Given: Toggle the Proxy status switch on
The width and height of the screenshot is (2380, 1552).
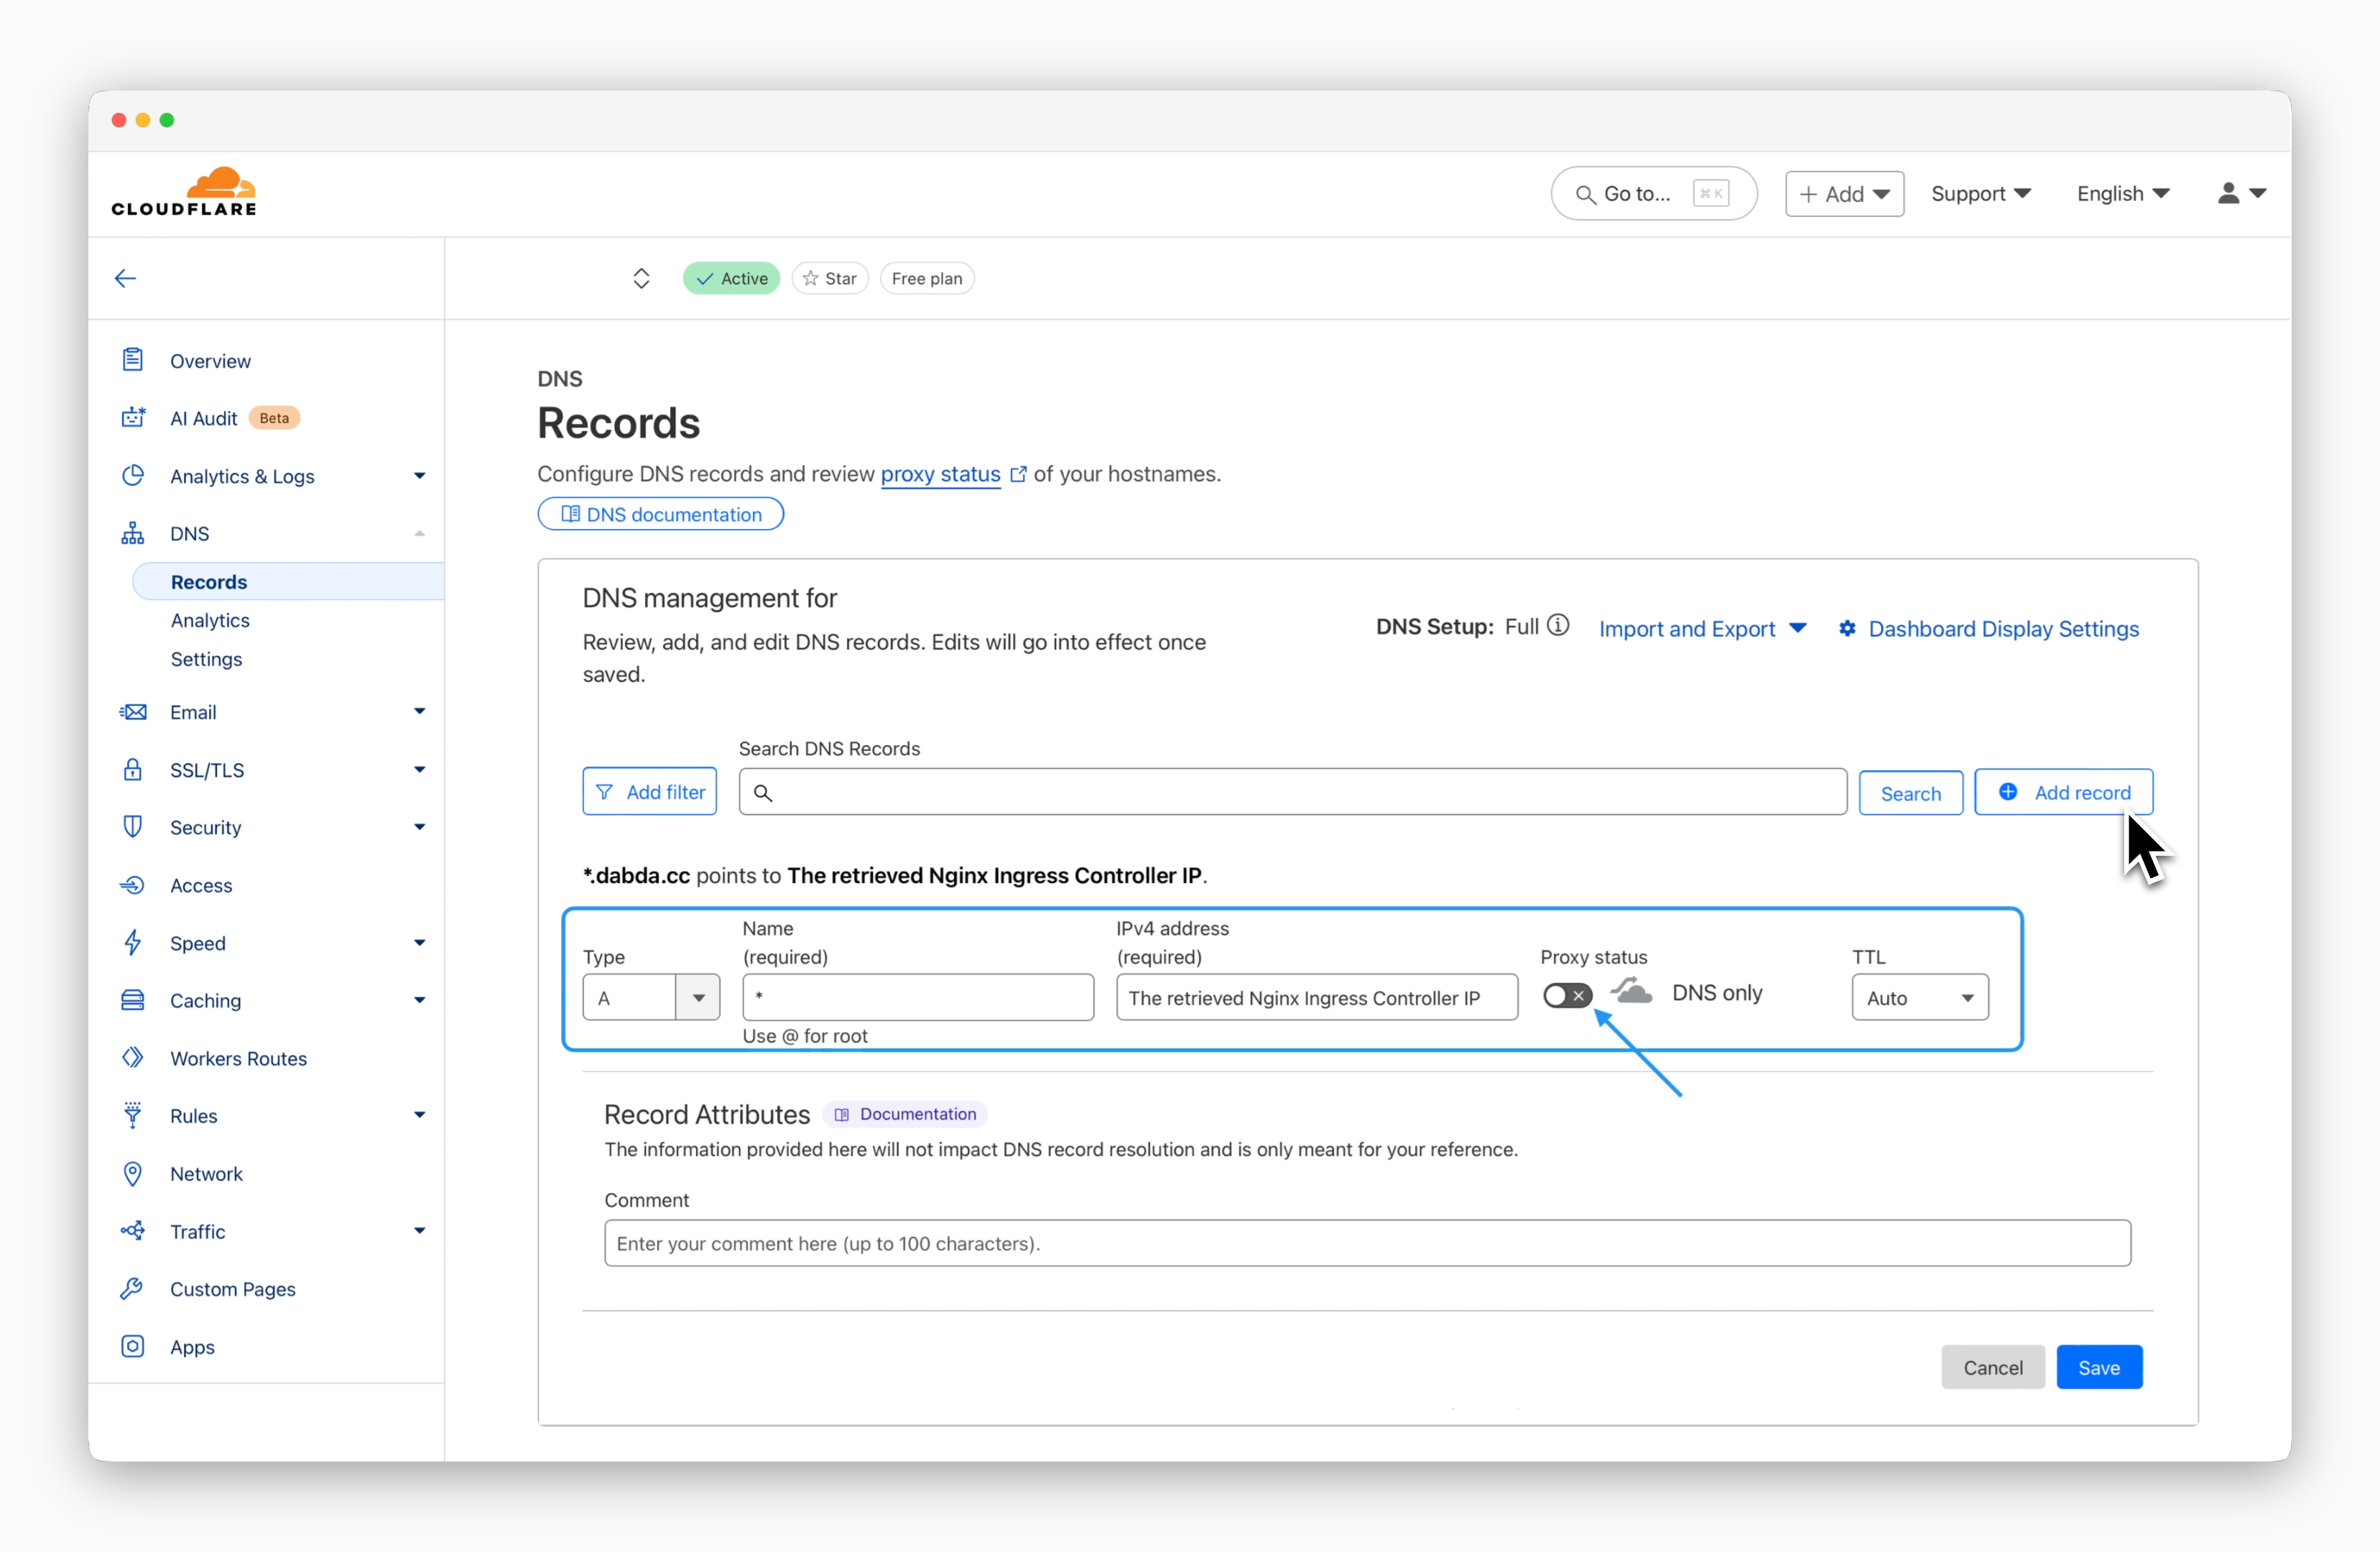Looking at the screenshot, I should pos(1567,995).
